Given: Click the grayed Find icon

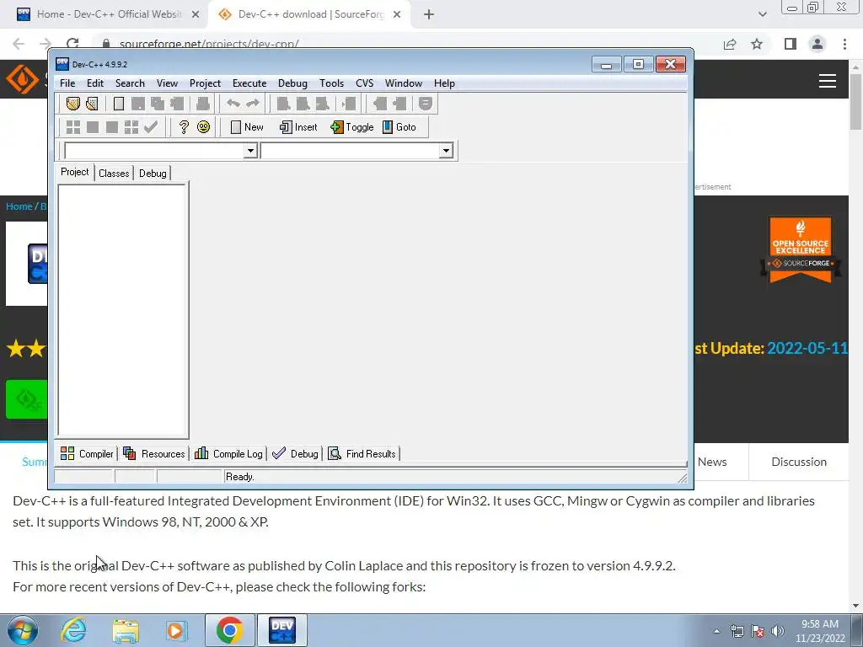Looking at the screenshot, I should click(283, 104).
